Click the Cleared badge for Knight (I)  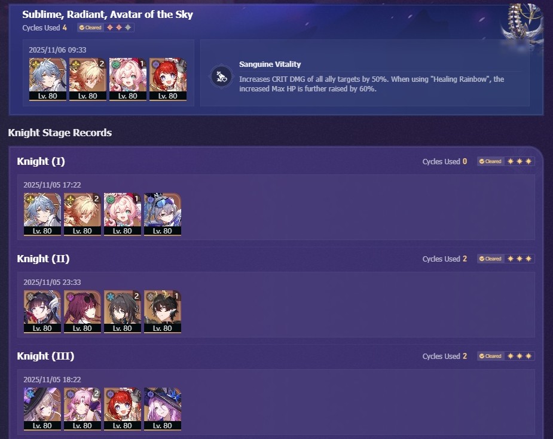pyautogui.click(x=490, y=161)
